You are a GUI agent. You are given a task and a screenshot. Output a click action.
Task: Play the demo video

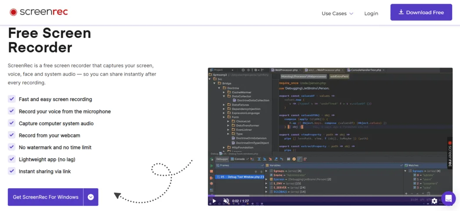(x=214, y=201)
